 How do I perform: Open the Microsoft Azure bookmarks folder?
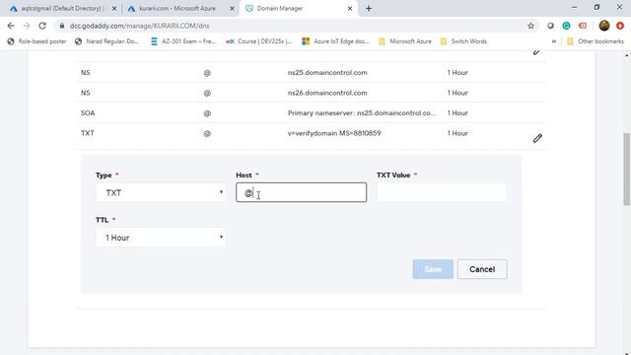pos(405,41)
